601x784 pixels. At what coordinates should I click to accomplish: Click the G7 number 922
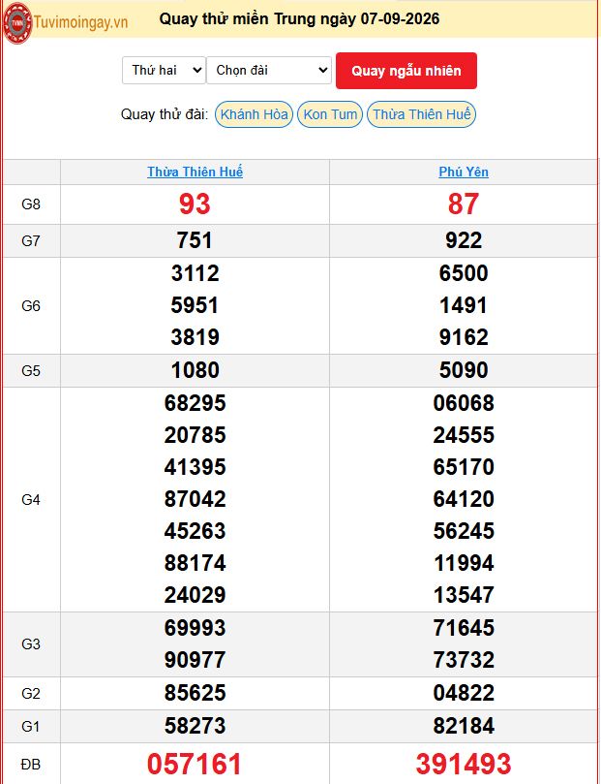tap(464, 240)
